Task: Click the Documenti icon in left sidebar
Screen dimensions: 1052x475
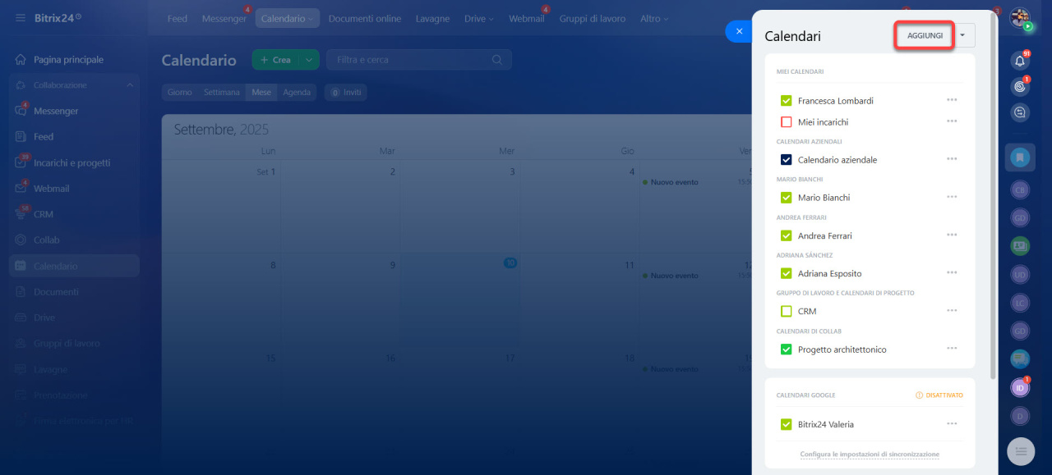Action: pos(21,292)
